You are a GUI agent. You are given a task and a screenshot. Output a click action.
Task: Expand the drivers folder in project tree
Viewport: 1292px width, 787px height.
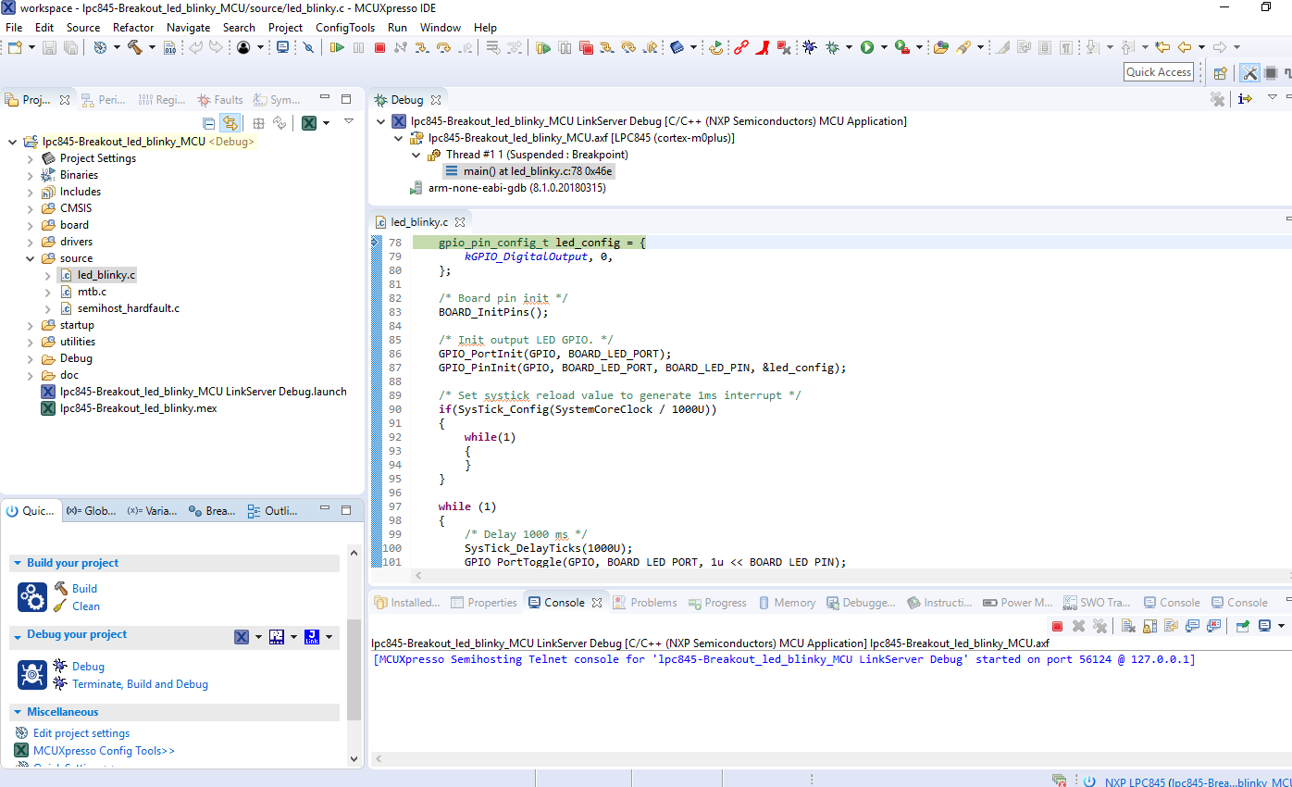coord(31,242)
